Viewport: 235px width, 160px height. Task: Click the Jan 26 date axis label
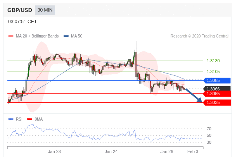click(167, 151)
